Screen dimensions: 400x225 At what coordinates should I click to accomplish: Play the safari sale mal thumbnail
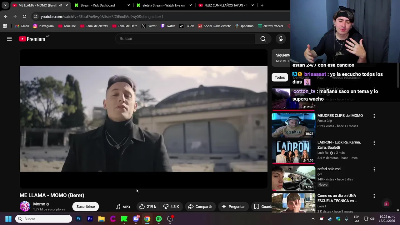pos(293,178)
